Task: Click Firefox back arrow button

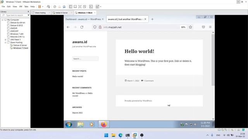Action: coord(68,27)
